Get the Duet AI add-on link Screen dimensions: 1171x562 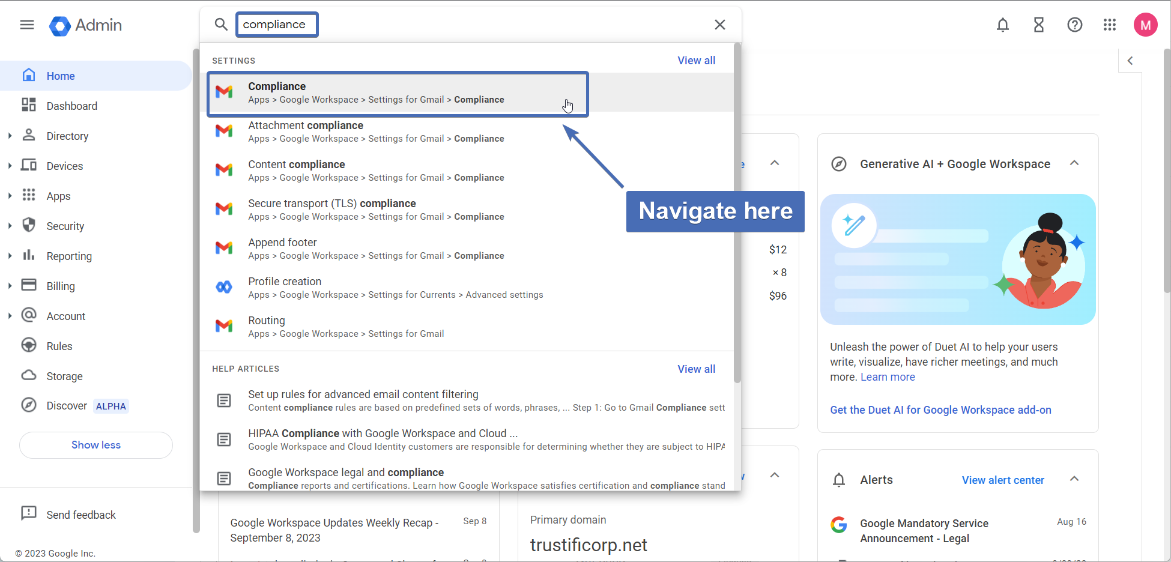(940, 410)
